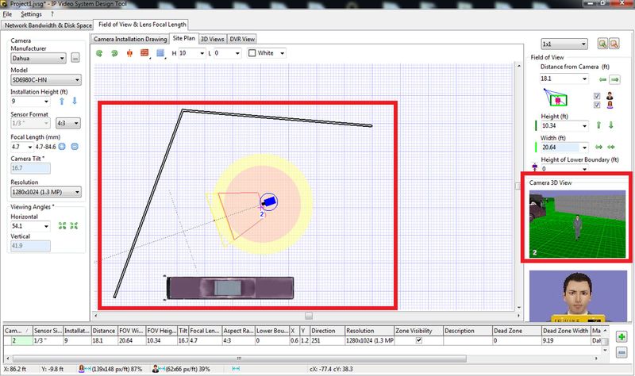635x376 pixels.
Task: Switch to the 3D Views tab
Action: [211, 38]
